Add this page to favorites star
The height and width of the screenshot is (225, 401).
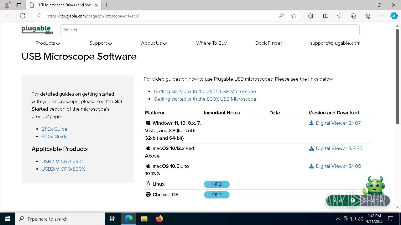pyautogui.click(x=294, y=16)
